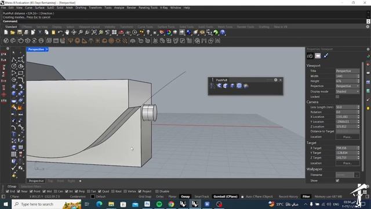Click the Help question mark icon
This screenshot has height=209, width=371.
click(223, 33)
